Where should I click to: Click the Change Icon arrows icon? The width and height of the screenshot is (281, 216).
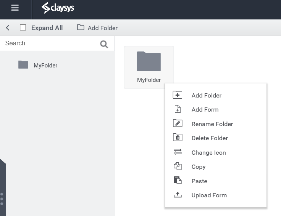[178, 152]
